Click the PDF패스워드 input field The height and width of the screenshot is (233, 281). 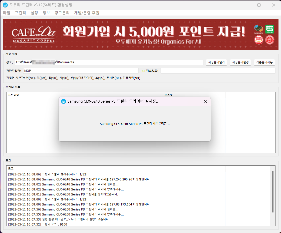pyautogui.click(x=218, y=71)
